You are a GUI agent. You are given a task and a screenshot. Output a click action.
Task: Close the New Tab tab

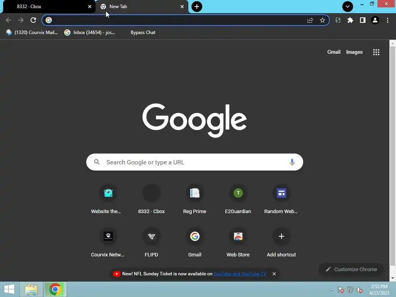182,7
